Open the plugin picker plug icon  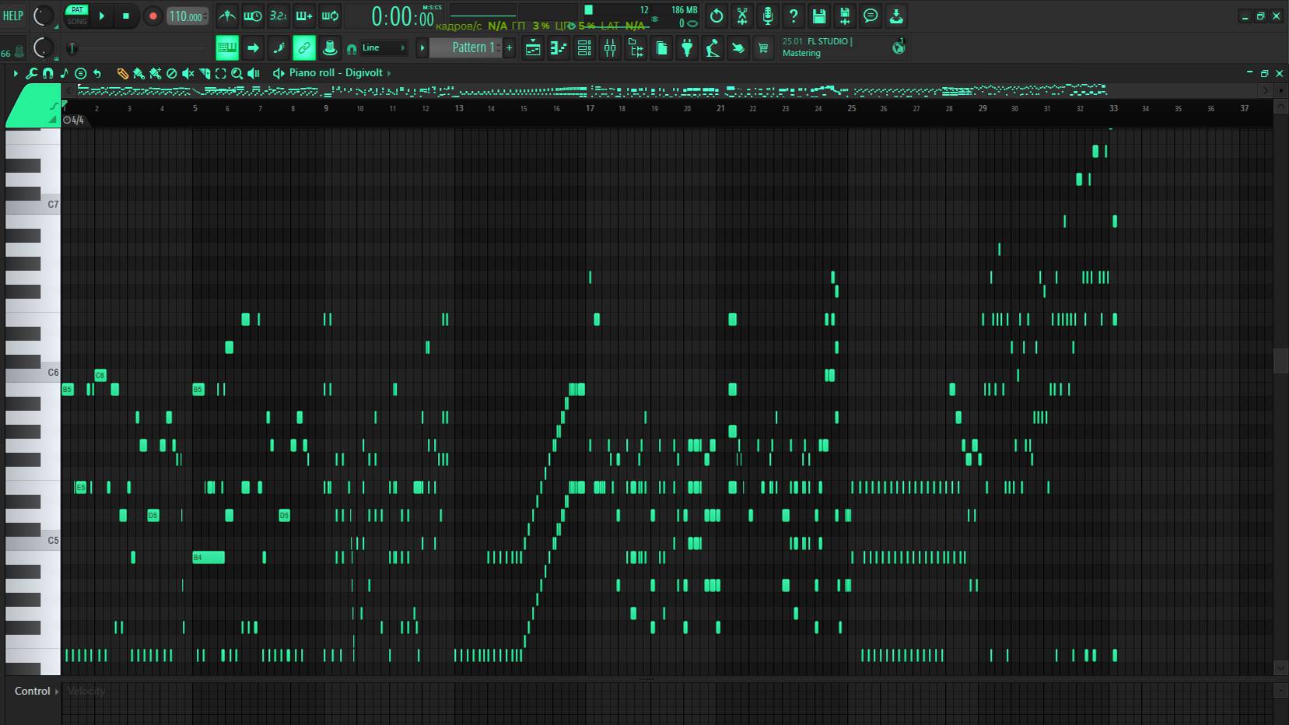pos(687,48)
